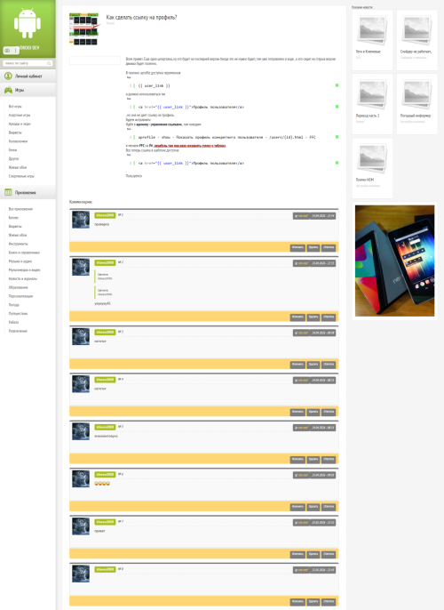This screenshot has width=444, height=610.
Task: Open the 'Переход часть 2' related news card
Action: [372, 104]
